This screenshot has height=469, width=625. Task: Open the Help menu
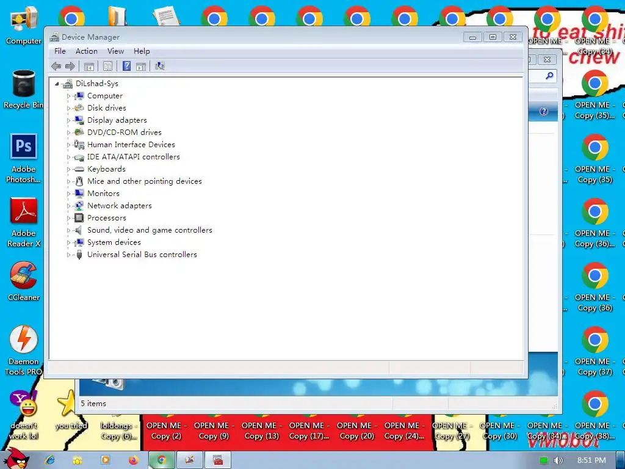(142, 51)
